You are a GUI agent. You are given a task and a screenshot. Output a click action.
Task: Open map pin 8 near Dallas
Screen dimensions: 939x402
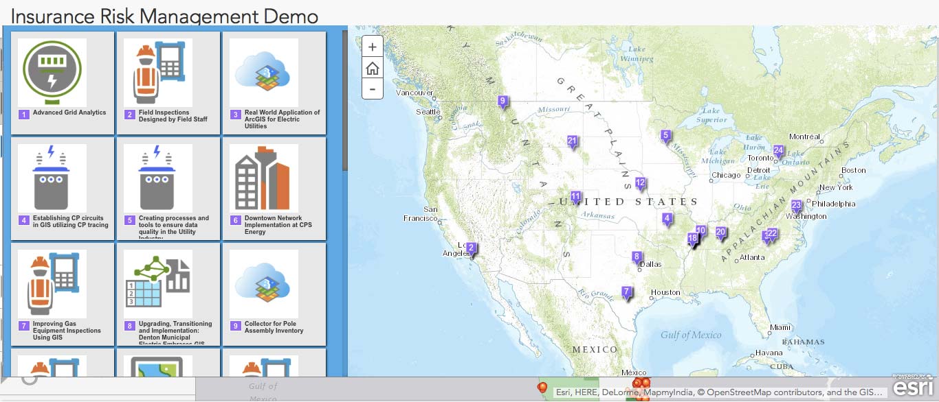pyautogui.click(x=637, y=258)
